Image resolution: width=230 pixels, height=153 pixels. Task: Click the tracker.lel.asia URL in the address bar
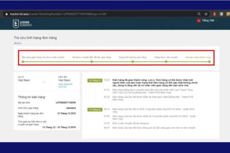(x=58, y=14)
